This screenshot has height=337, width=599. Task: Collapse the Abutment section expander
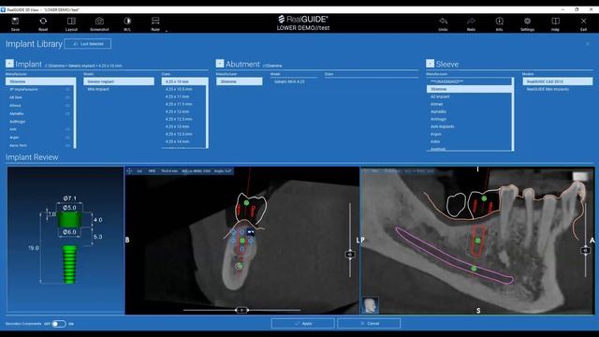click(220, 64)
